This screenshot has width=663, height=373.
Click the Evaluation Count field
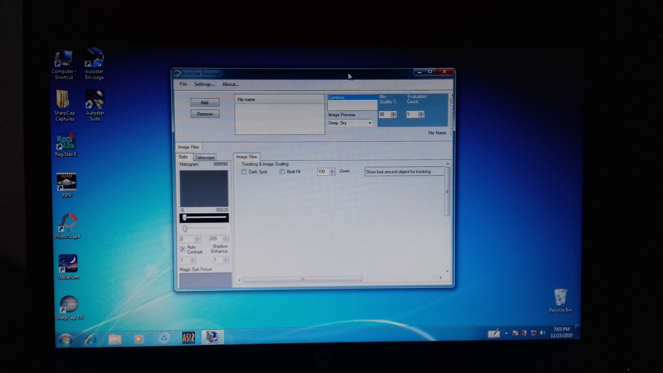pyautogui.click(x=412, y=114)
